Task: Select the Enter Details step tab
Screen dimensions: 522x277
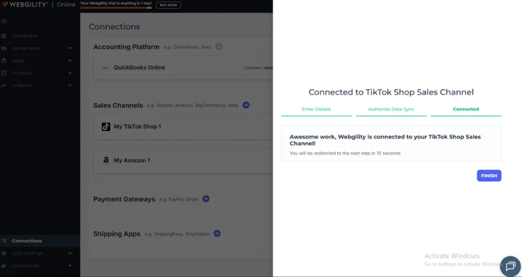Action: point(316,110)
